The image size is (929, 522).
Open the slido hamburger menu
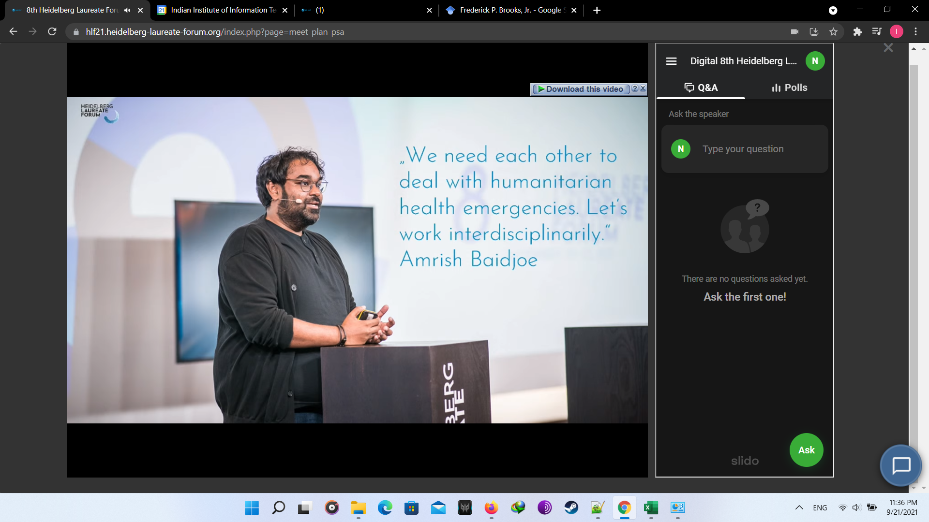(671, 61)
